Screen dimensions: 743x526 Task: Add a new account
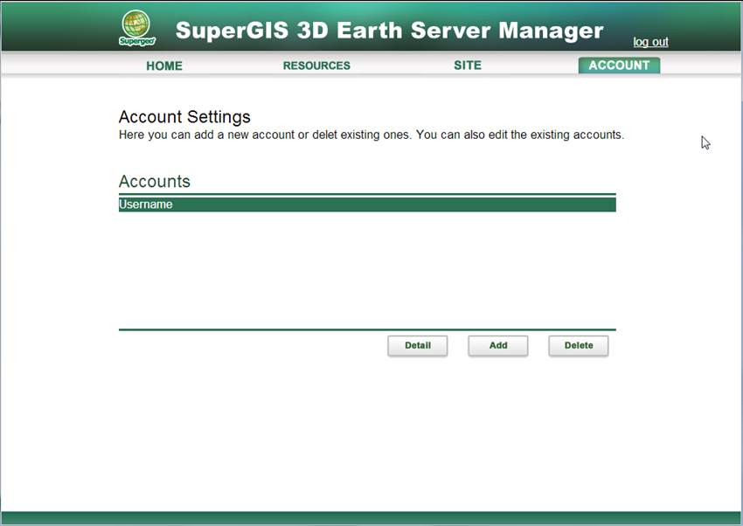pos(498,346)
